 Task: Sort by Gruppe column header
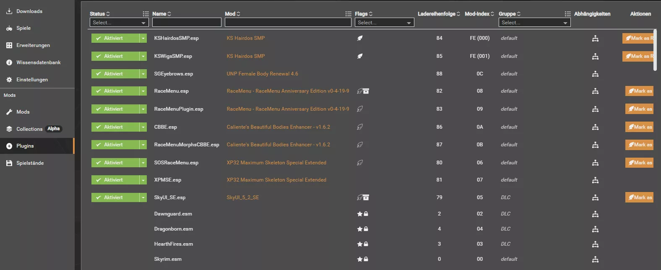[x=510, y=14]
